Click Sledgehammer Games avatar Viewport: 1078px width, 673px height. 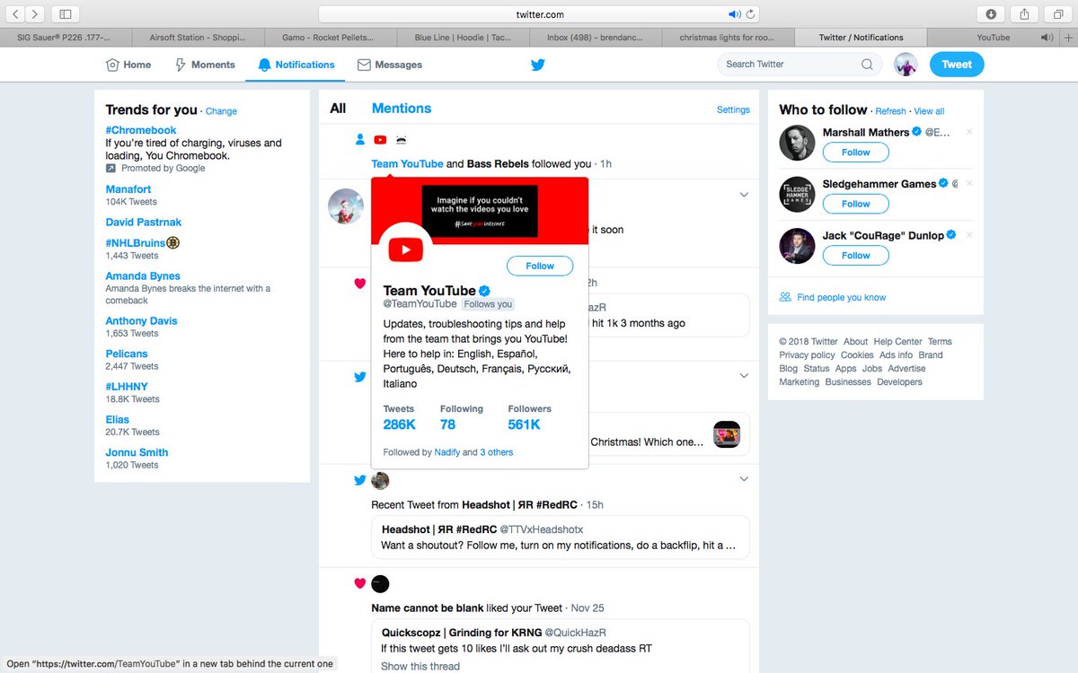point(797,194)
